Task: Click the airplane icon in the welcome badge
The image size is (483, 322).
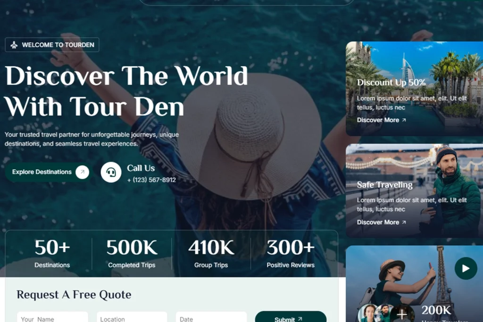Action: coord(14,45)
